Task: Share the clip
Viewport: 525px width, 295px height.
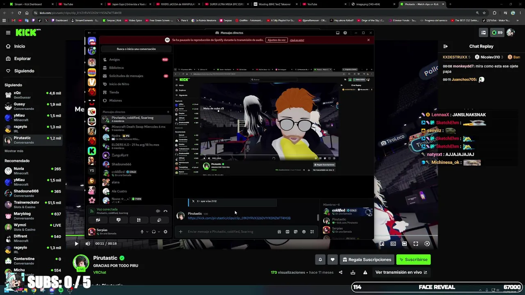Action: [x=340, y=272]
